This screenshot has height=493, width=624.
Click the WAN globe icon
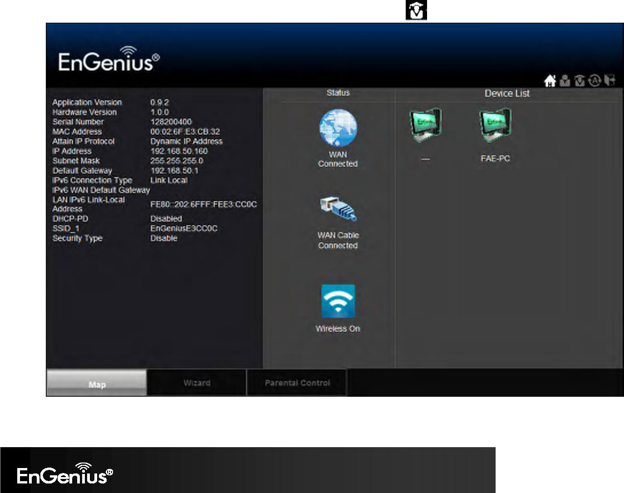(x=338, y=128)
